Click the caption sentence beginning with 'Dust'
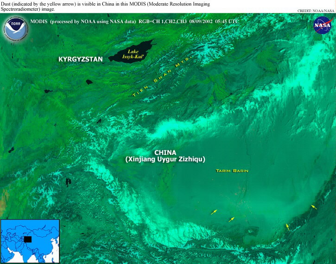This screenshot has width=336, height=264. coord(105,6)
